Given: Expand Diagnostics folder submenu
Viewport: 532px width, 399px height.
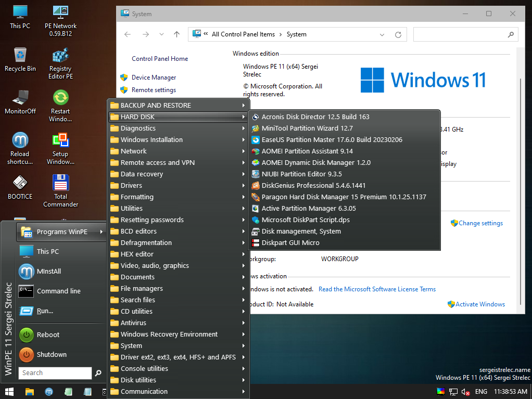Looking at the screenshot, I should point(179,128).
